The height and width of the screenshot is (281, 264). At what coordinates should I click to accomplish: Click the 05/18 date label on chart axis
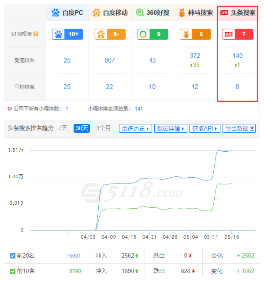pos(232,237)
